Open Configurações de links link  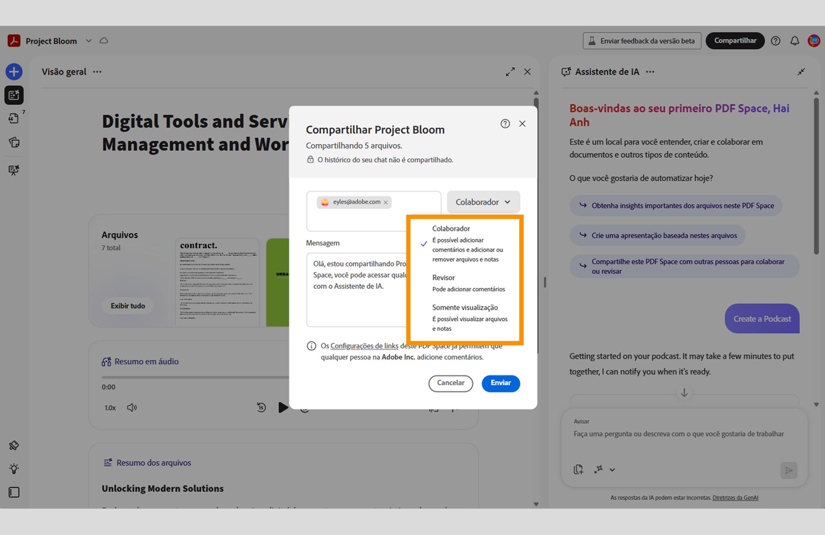(x=364, y=346)
